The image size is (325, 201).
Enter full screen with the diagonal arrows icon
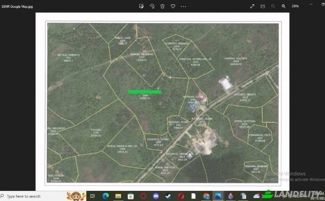(252, 6)
